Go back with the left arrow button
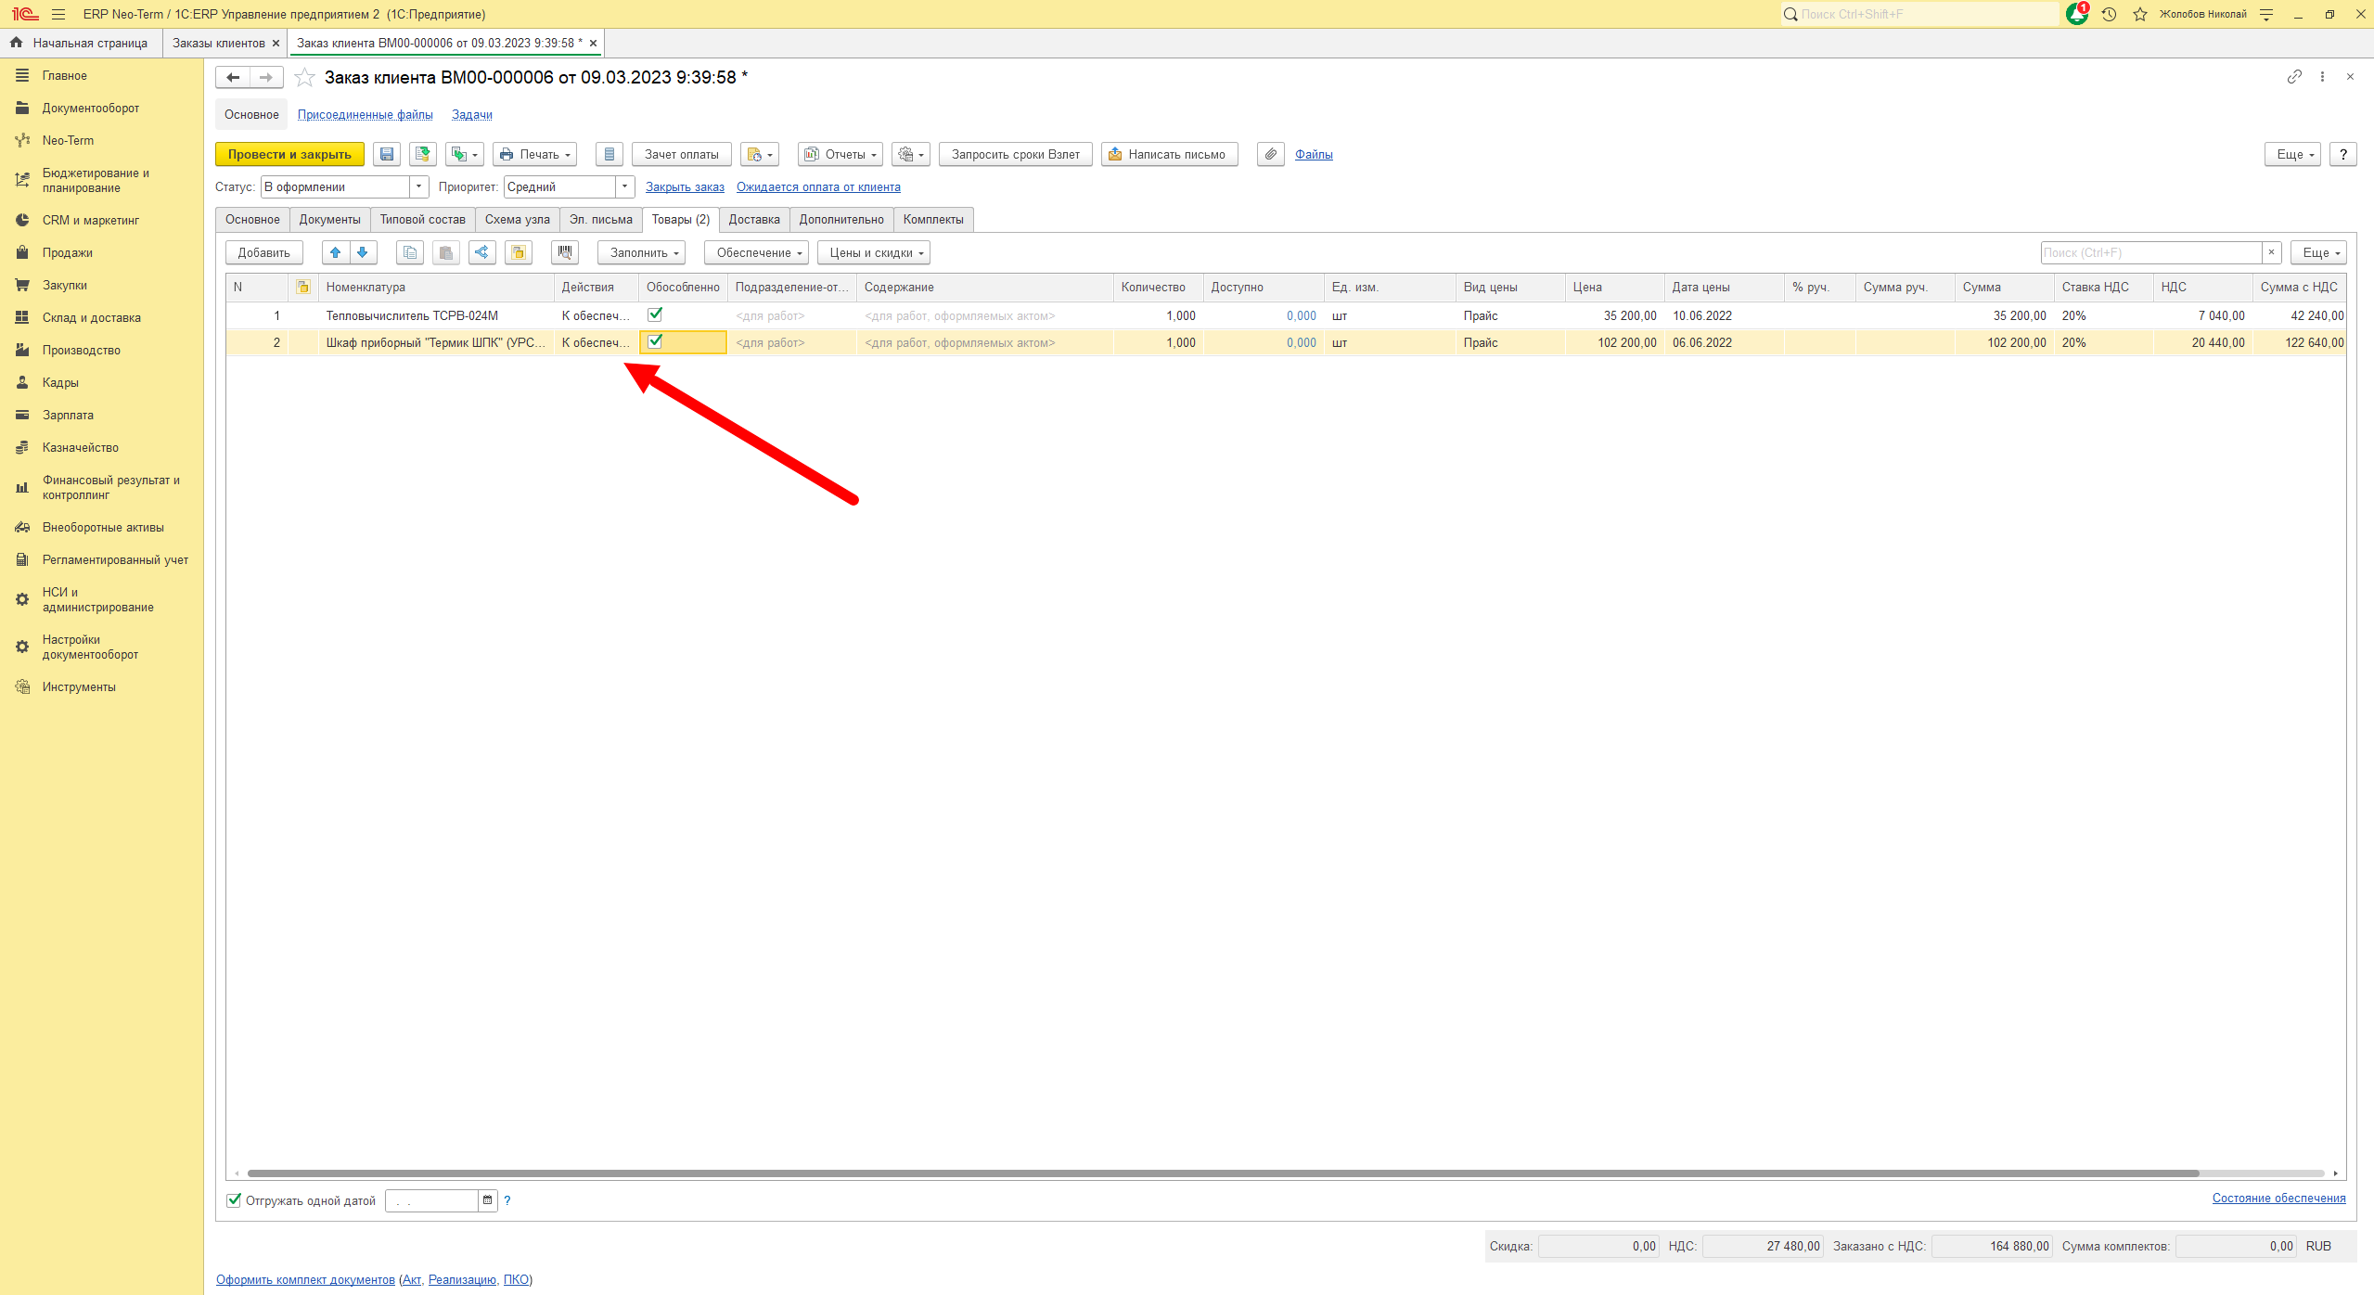The height and width of the screenshot is (1295, 2374). click(x=233, y=78)
